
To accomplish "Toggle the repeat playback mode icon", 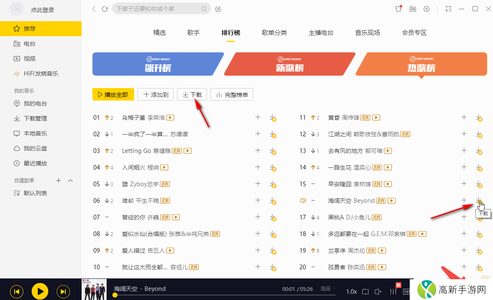I will click(x=366, y=291).
